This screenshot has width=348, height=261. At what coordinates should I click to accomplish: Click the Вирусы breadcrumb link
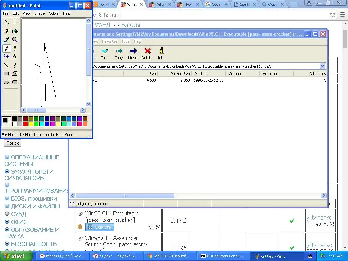click(x=131, y=25)
